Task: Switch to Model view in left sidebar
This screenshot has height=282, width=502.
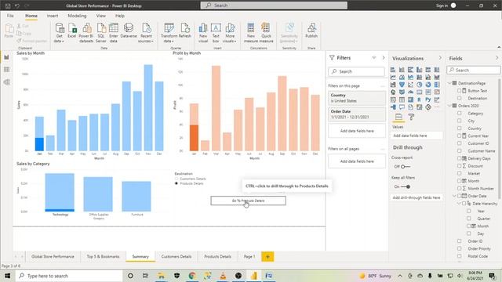Action: coord(6,82)
